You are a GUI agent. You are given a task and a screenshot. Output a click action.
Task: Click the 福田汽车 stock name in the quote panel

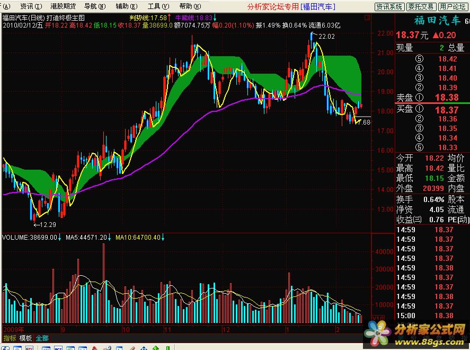(x=437, y=20)
